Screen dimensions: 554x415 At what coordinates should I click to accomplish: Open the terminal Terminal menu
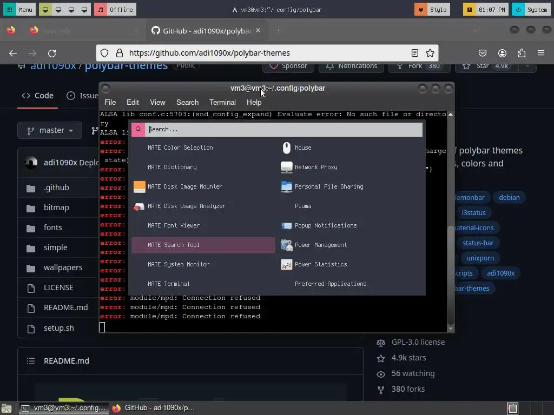click(x=222, y=102)
